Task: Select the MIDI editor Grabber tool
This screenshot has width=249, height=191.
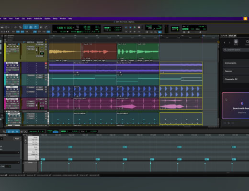Action: (17, 132)
